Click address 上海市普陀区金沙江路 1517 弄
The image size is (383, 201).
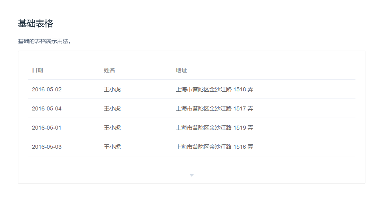pos(214,108)
